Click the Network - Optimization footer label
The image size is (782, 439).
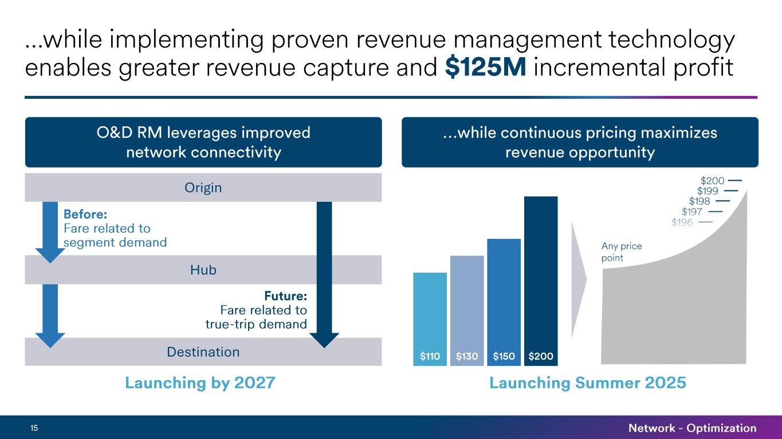(x=692, y=428)
